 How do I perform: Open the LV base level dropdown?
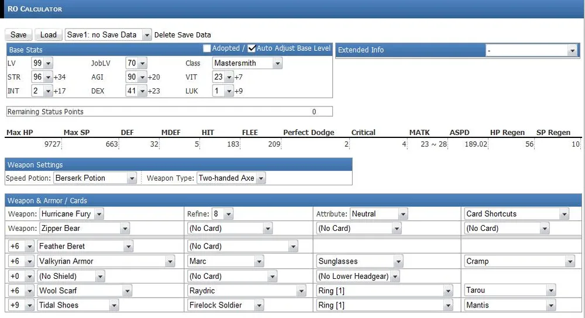coord(42,63)
